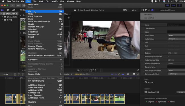185x106 pixels.
Task: Choose Add Freeze Frame
Action: (x=45, y=98)
